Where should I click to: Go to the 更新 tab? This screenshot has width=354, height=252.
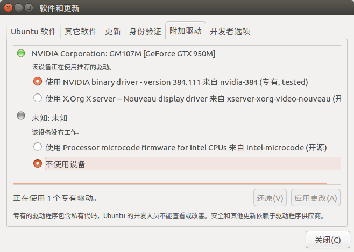[113, 31]
